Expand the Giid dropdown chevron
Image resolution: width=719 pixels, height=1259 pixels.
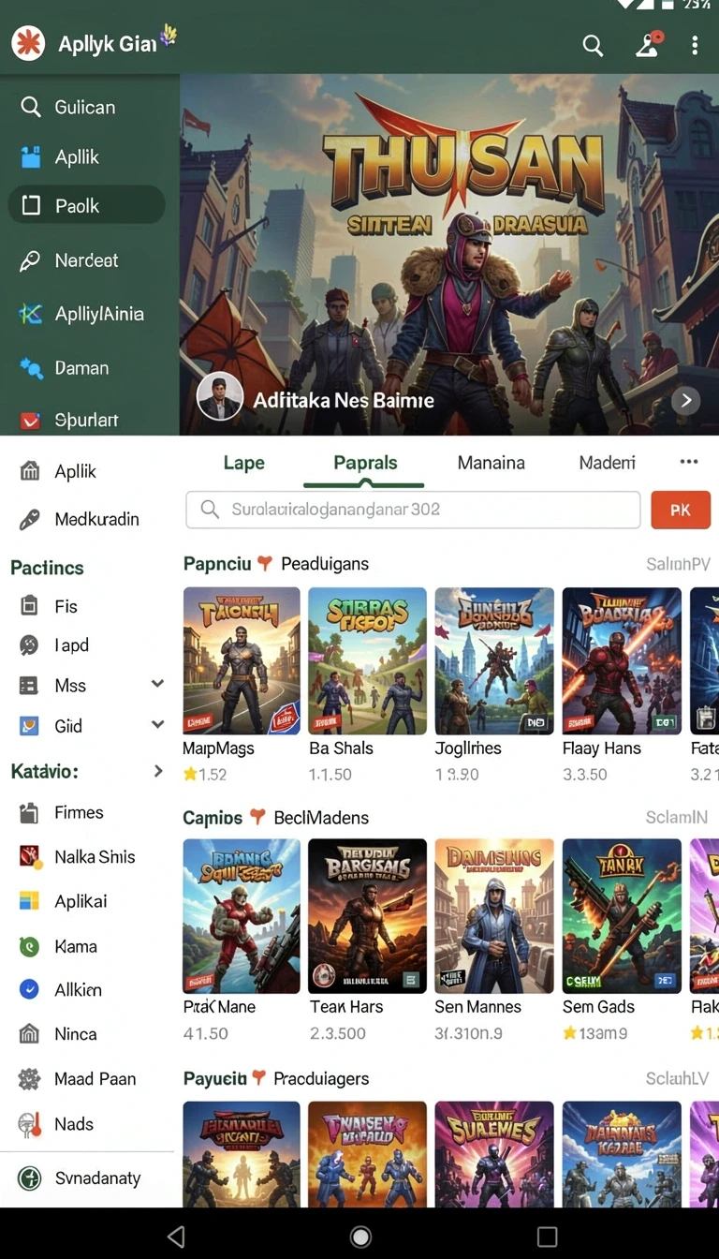157,725
